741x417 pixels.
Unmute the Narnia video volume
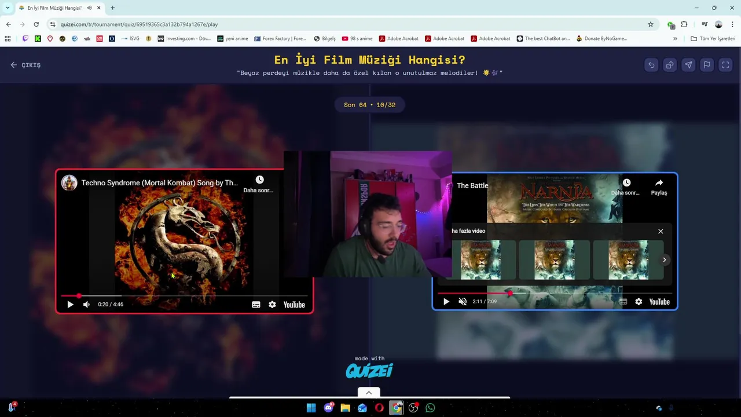pos(462,302)
